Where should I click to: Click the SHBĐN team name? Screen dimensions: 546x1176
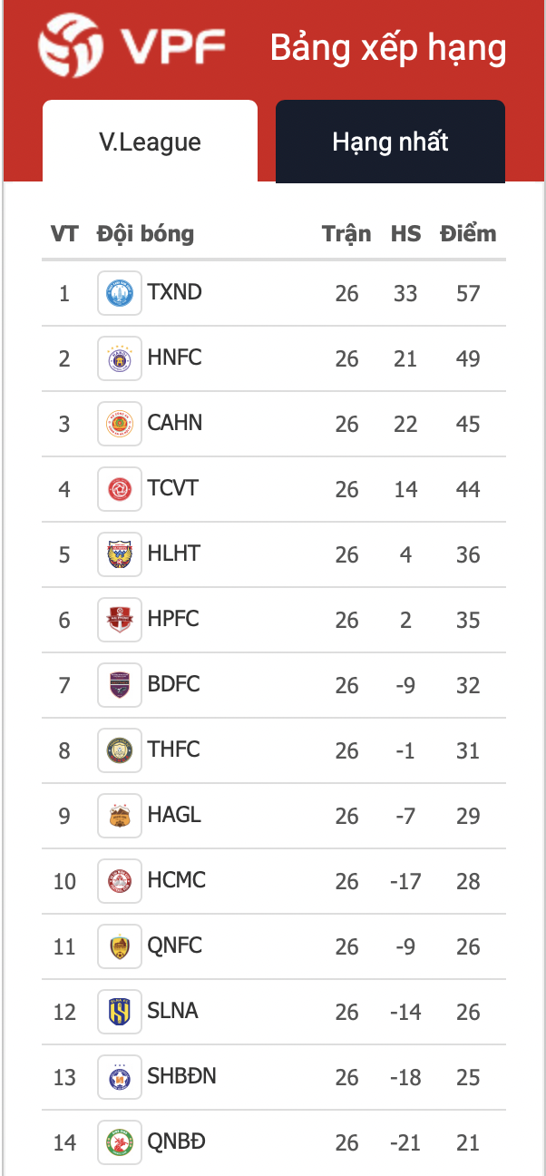[181, 1076]
